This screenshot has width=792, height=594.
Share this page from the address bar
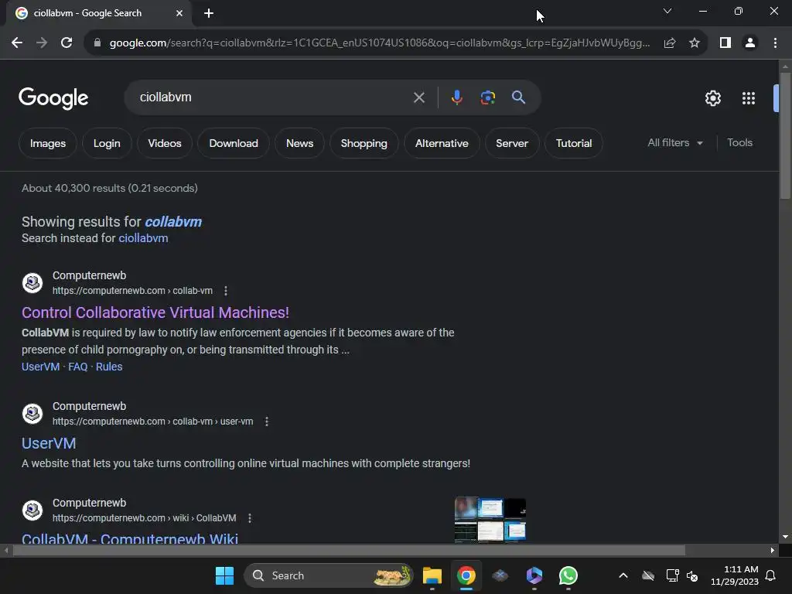670,43
